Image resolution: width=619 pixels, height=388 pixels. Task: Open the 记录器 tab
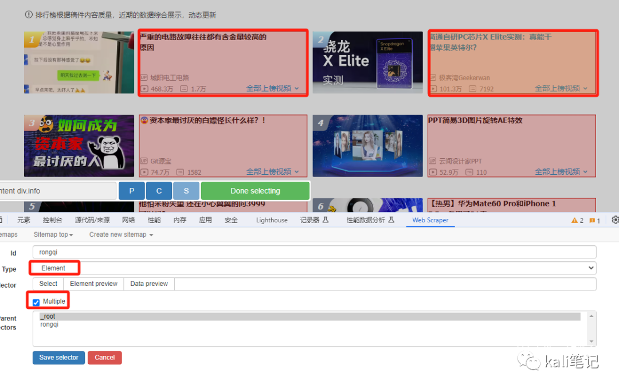[314, 220]
